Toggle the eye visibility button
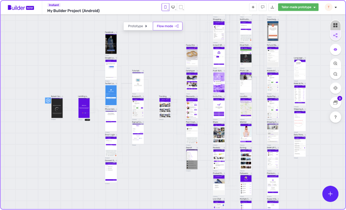This screenshot has width=346, height=210. click(x=335, y=49)
